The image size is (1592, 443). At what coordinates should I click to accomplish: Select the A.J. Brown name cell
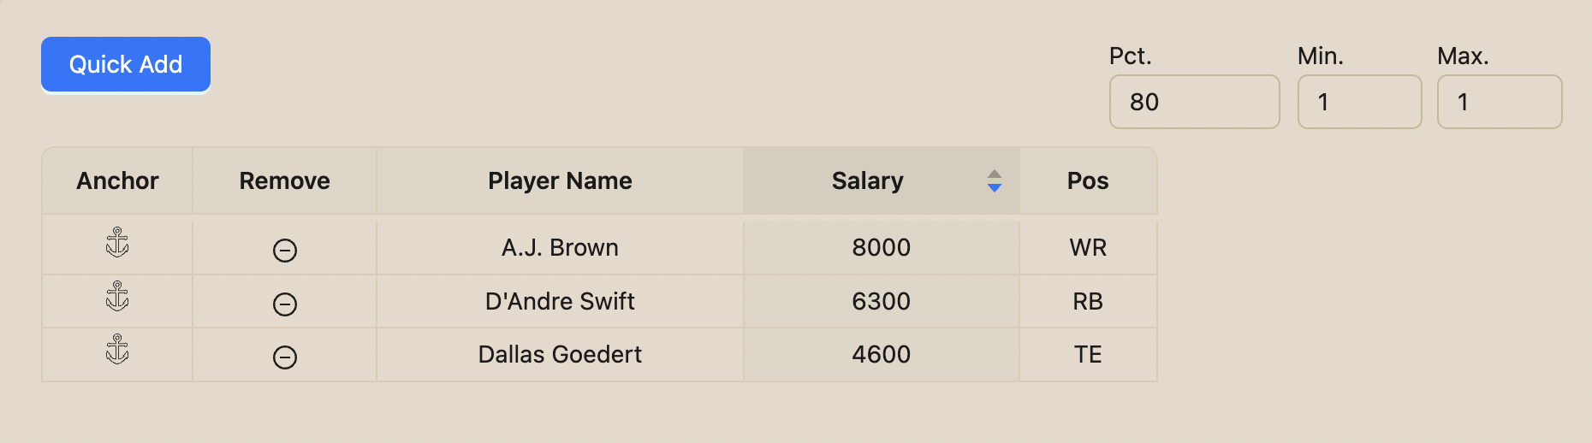coord(560,248)
